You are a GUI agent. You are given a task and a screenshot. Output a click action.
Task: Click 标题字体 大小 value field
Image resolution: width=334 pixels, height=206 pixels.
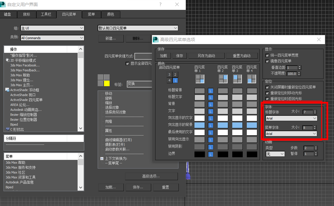coord(308,112)
